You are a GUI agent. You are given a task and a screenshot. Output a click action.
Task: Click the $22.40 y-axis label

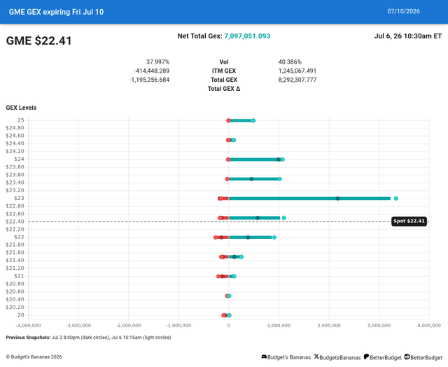click(15, 222)
